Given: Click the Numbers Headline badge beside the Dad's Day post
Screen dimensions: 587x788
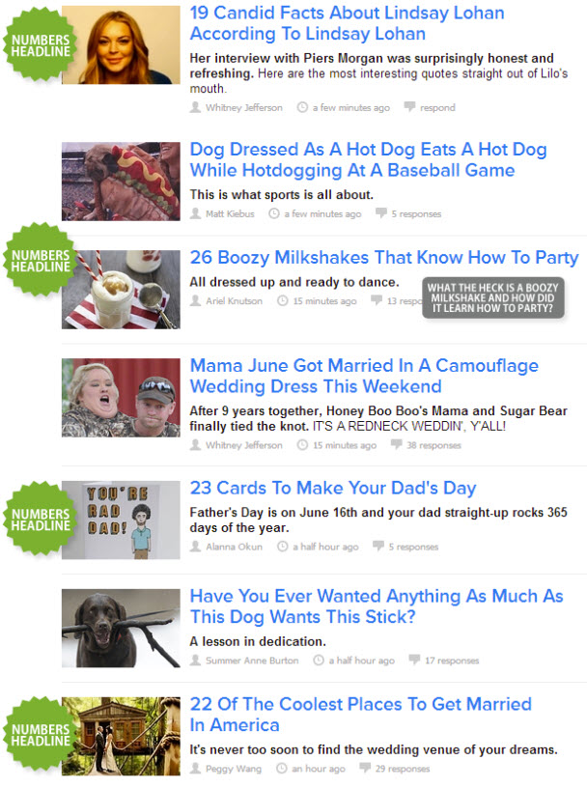Looking at the screenshot, I should click(41, 520).
